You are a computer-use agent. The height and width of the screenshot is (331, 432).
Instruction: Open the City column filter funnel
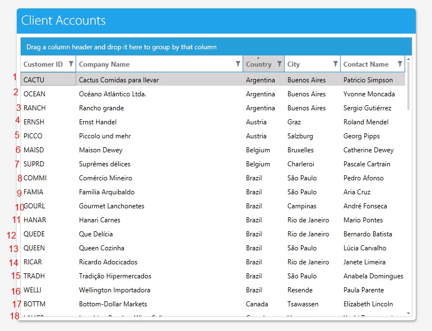tap(335, 64)
